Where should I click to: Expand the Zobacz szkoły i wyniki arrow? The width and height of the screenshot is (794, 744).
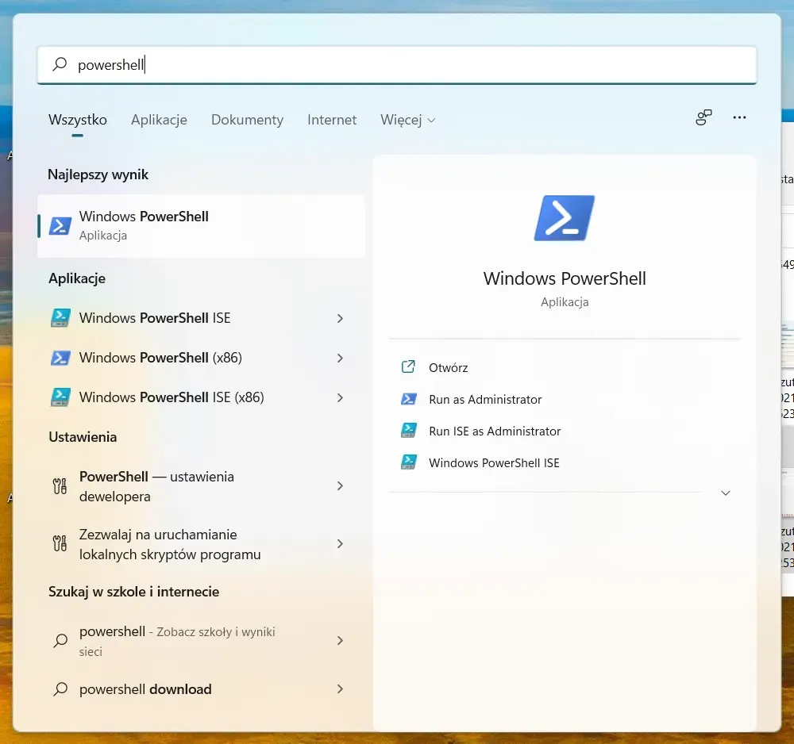pos(341,640)
